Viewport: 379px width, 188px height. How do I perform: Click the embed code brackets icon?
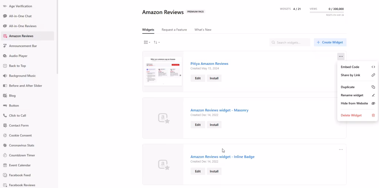373,67
